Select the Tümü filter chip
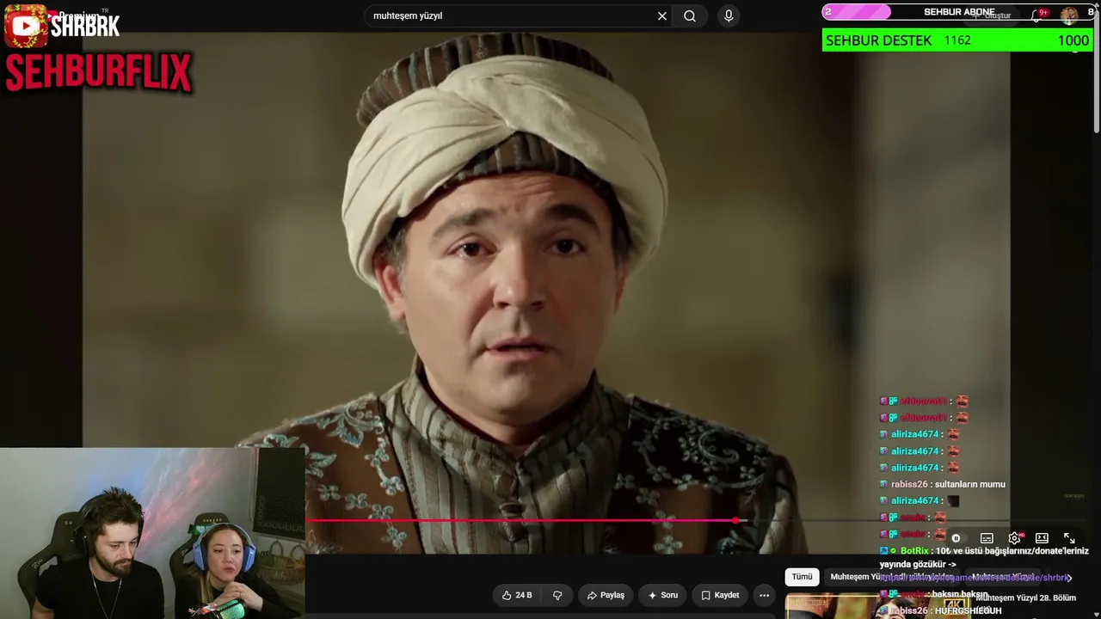The height and width of the screenshot is (619, 1101). coord(802,577)
